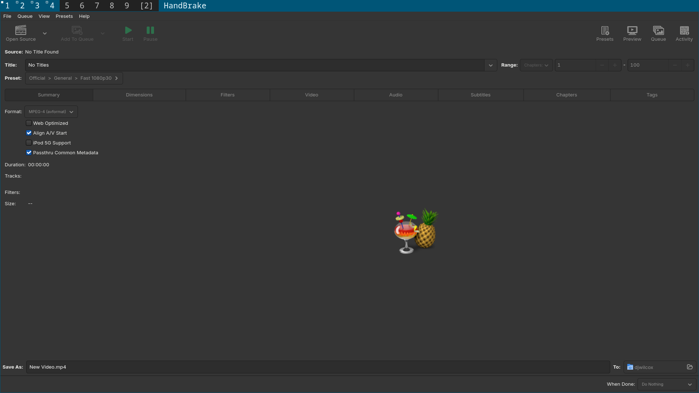
Task: Click the Source text No Title Found
Action: [x=42, y=52]
